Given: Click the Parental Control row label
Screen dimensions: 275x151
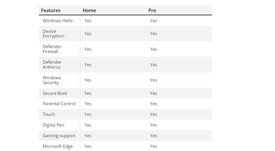Looking at the screenshot, I should [x=59, y=104].
